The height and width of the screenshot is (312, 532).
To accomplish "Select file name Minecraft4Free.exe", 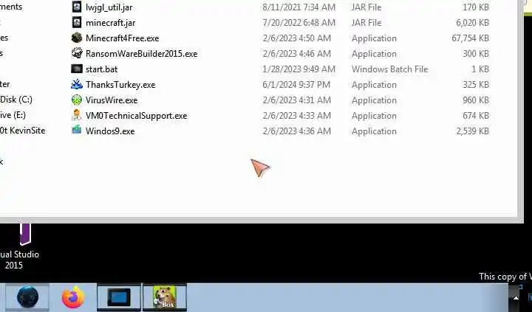I will 122,38.
